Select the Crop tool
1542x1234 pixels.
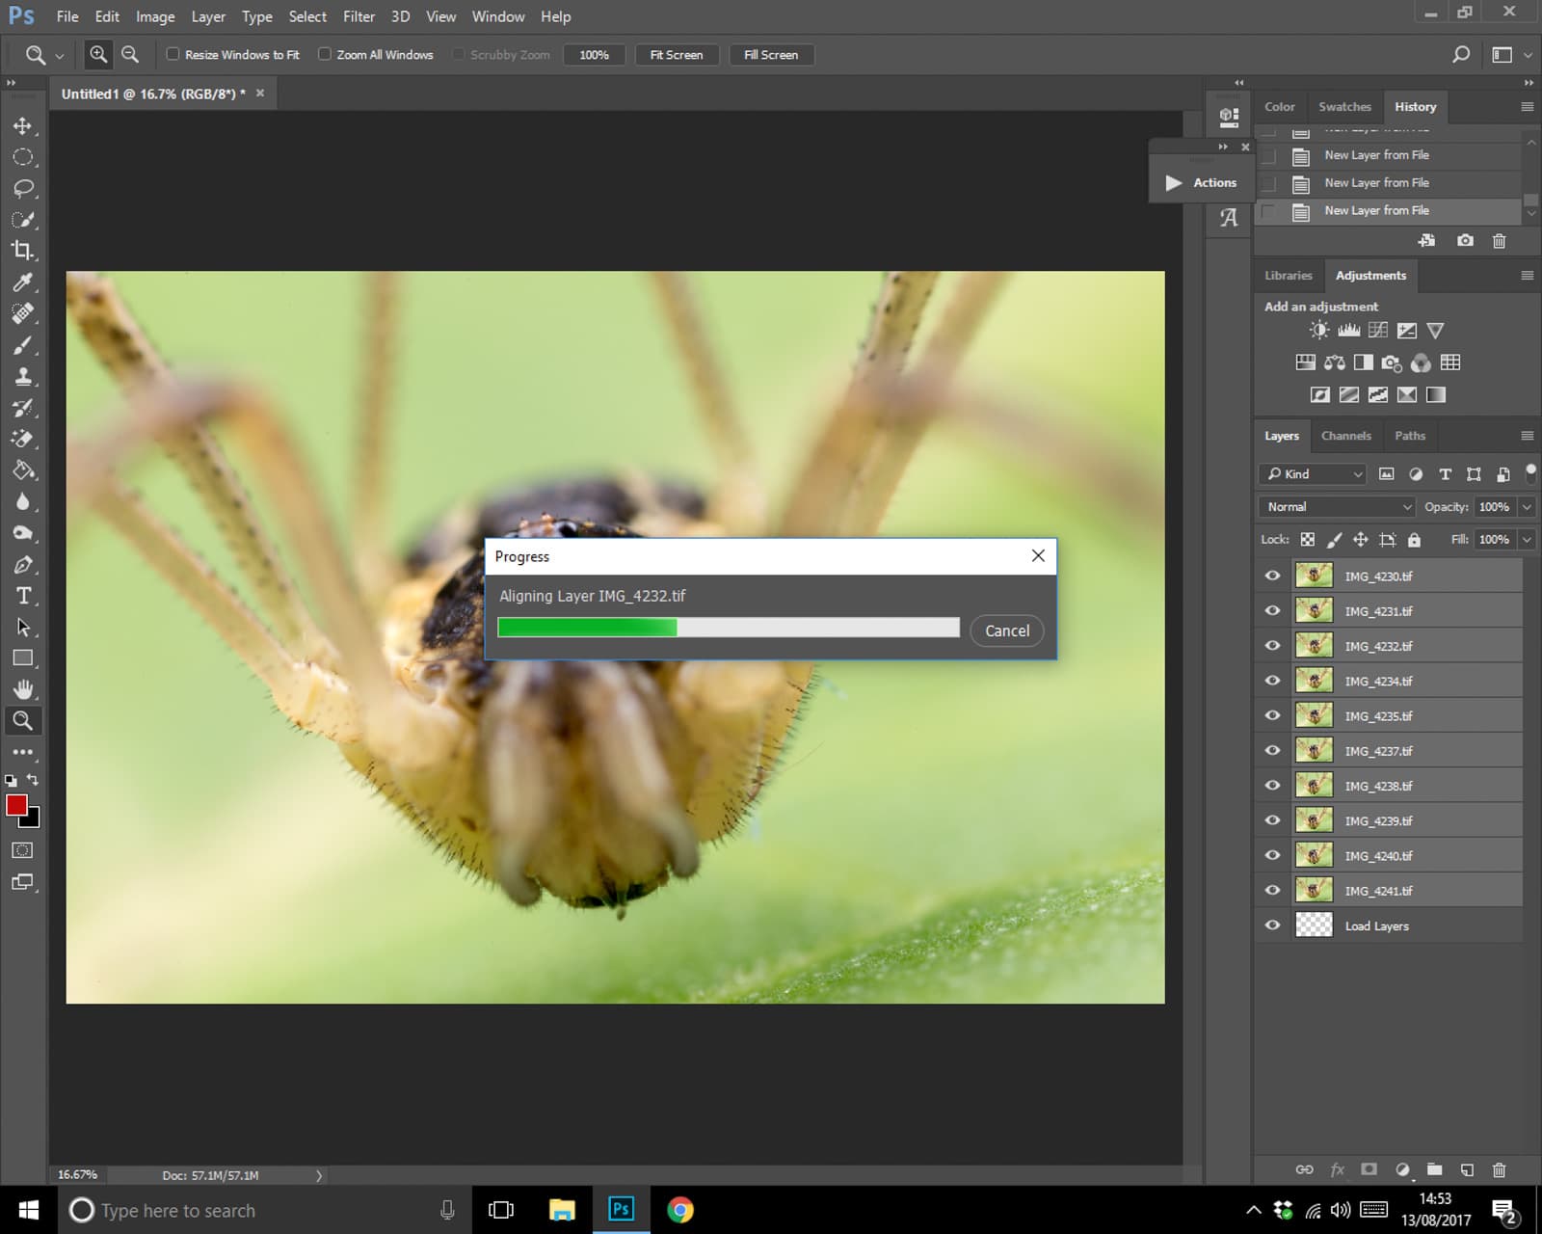pyautogui.click(x=22, y=251)
